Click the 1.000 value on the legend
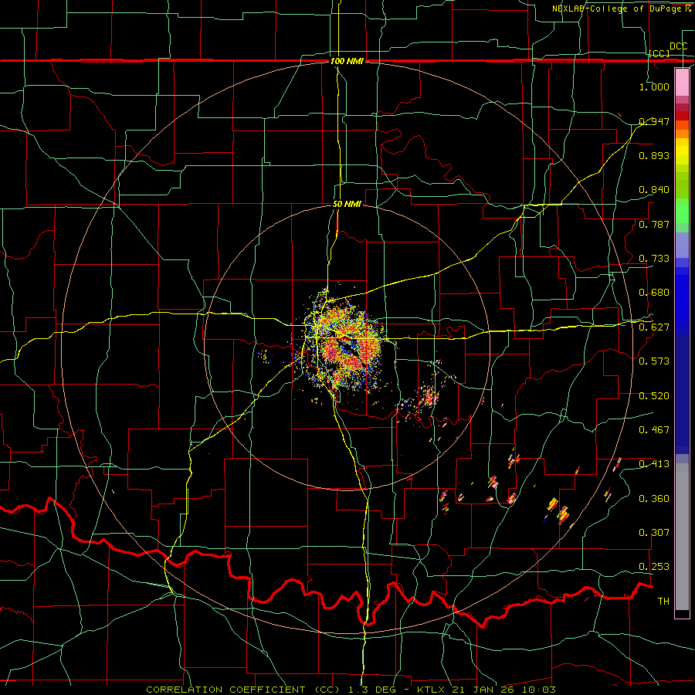 (654, 86)
